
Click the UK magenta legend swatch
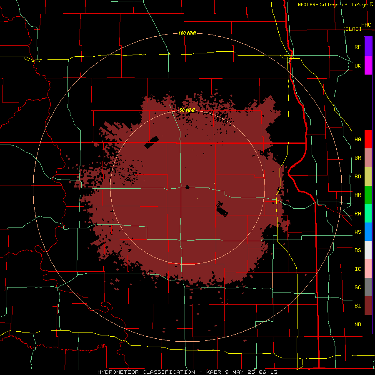[368, 65]
